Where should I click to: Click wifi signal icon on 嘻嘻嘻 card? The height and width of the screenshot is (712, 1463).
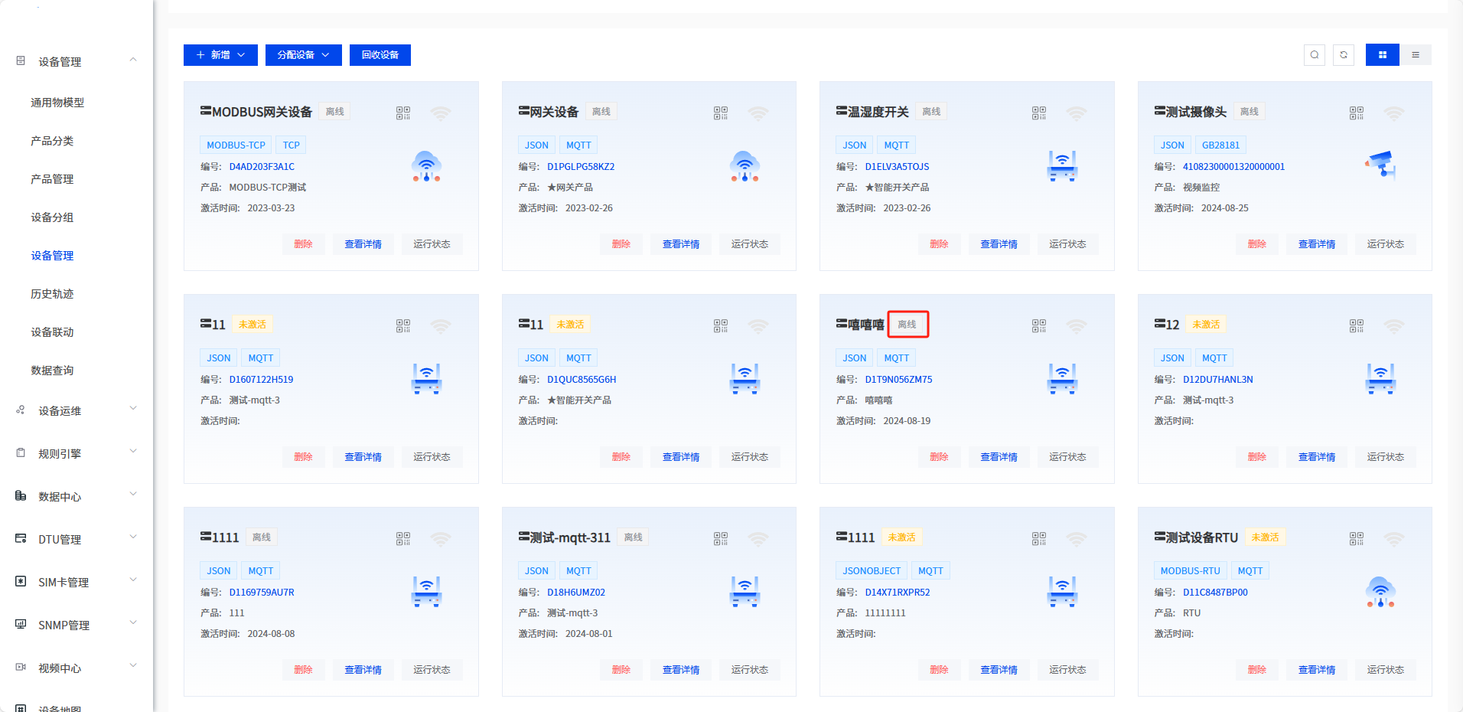pos(1077,326)
